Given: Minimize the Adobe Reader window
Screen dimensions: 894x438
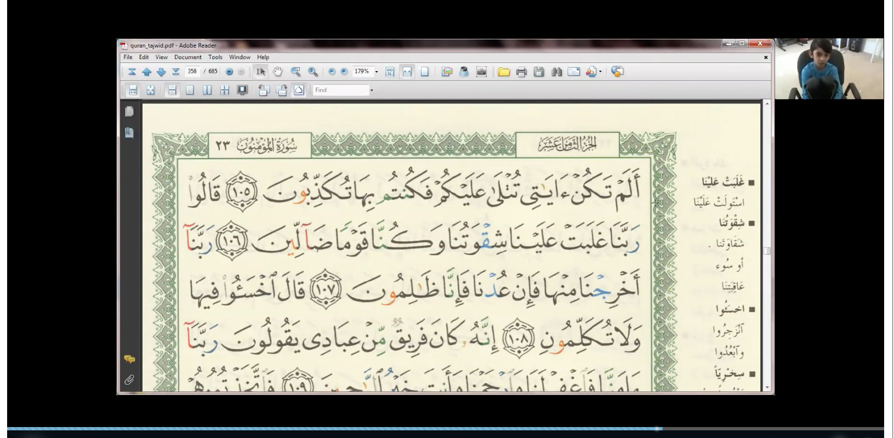Looking at the screenshot, I should click(730, 43).
